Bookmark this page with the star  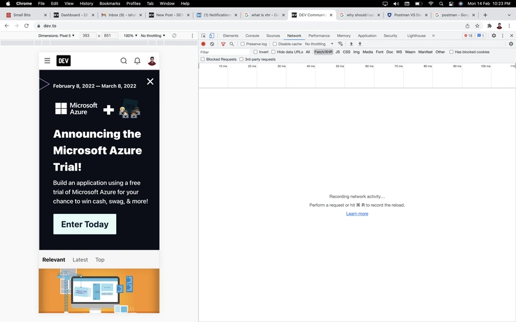[477, 26]
